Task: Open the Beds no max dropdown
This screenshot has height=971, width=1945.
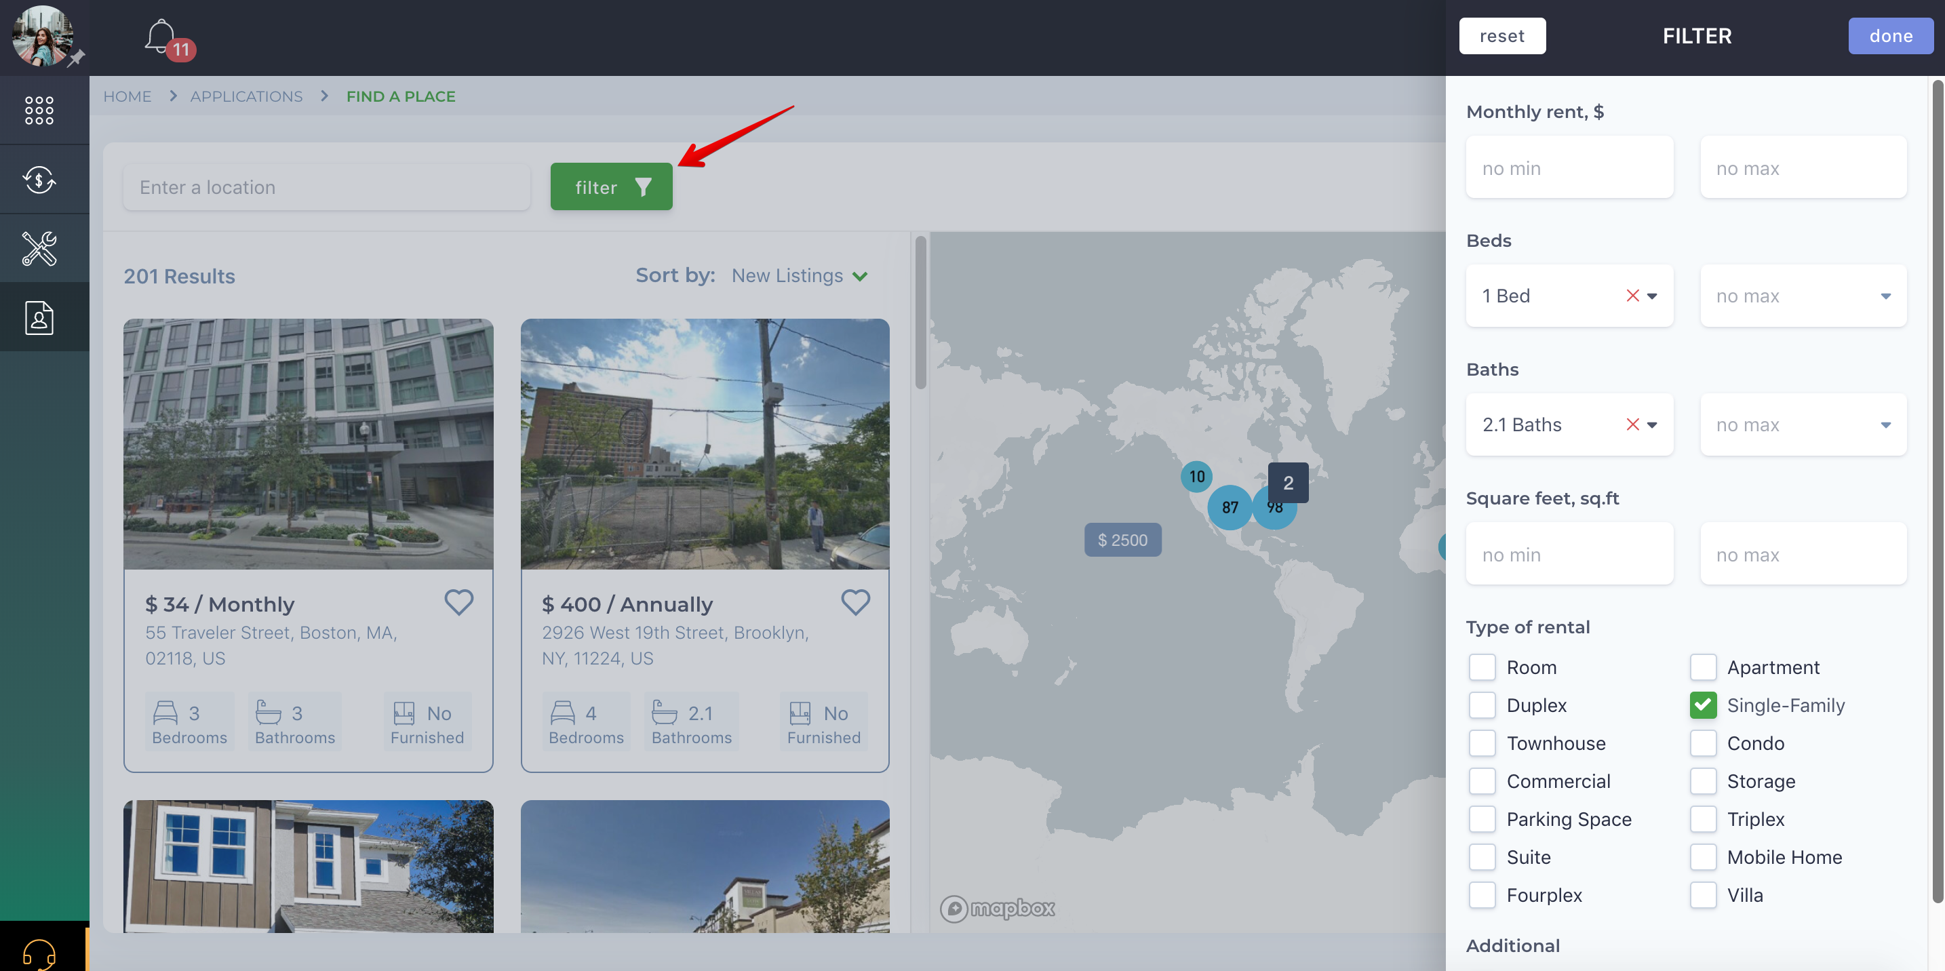Action: point(1803,295)
